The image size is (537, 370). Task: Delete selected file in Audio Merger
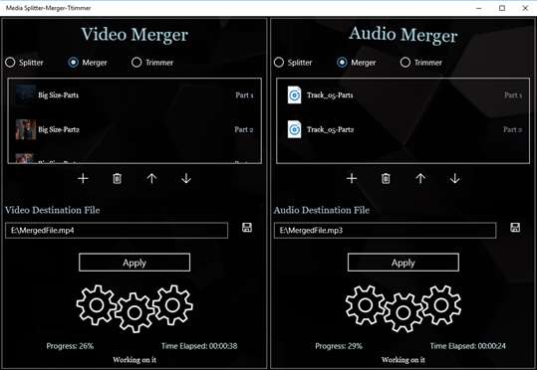coord(386,178)
